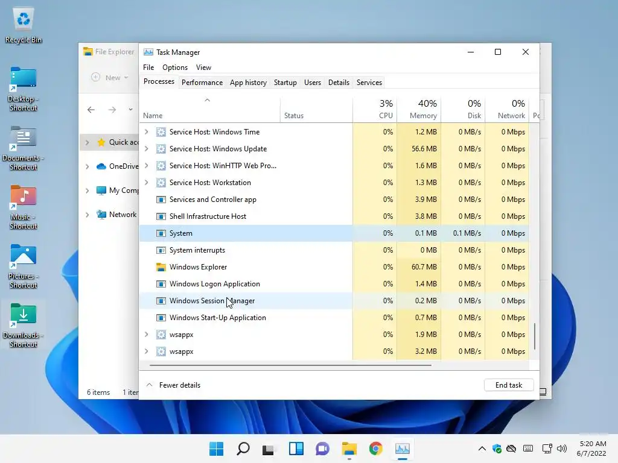The height and width of the screenshot is (463, 618).
Task: Click the Windows Explorer process folder icon
Action: click(161, 267)
